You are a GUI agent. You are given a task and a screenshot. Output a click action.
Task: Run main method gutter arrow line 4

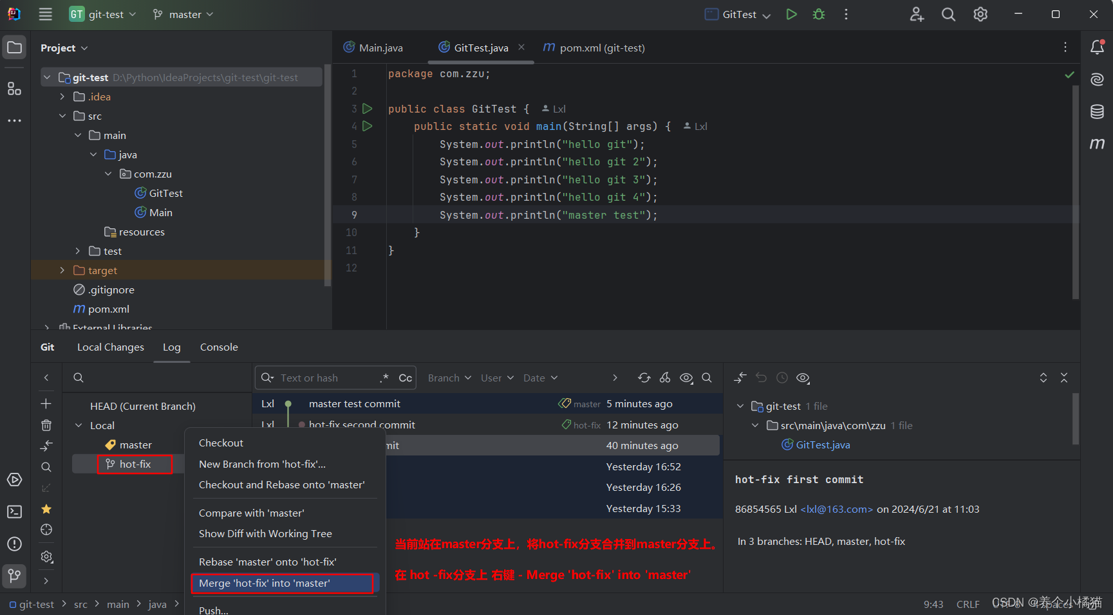[368, 126]
